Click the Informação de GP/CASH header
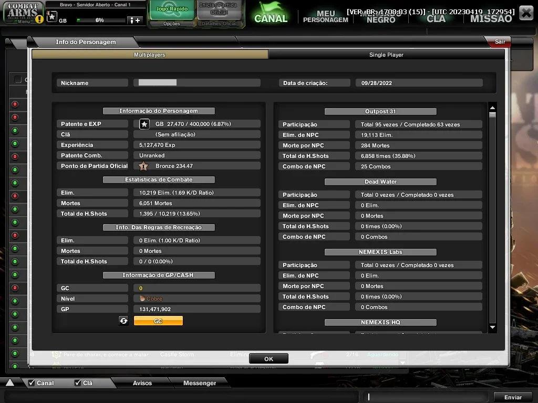Image resolution: width=538 pixels, height=403 pixels. tap(159, 275)
